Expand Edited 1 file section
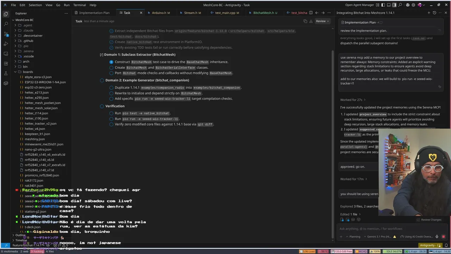The image size is (451, 254). click(350, 214)
